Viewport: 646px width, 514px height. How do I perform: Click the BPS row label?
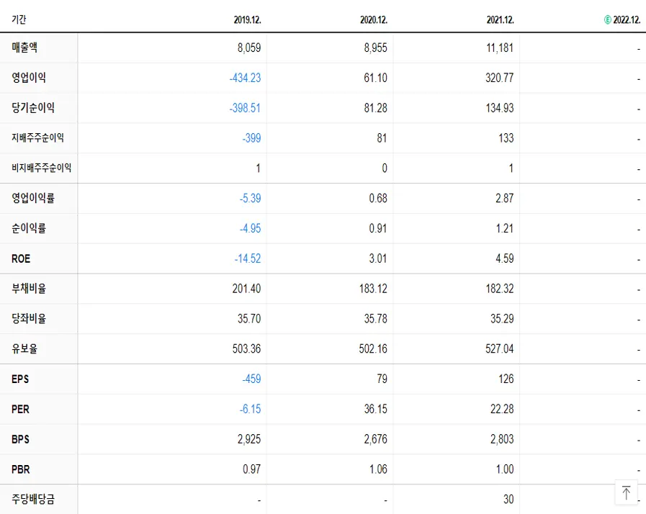click(20, 439)
